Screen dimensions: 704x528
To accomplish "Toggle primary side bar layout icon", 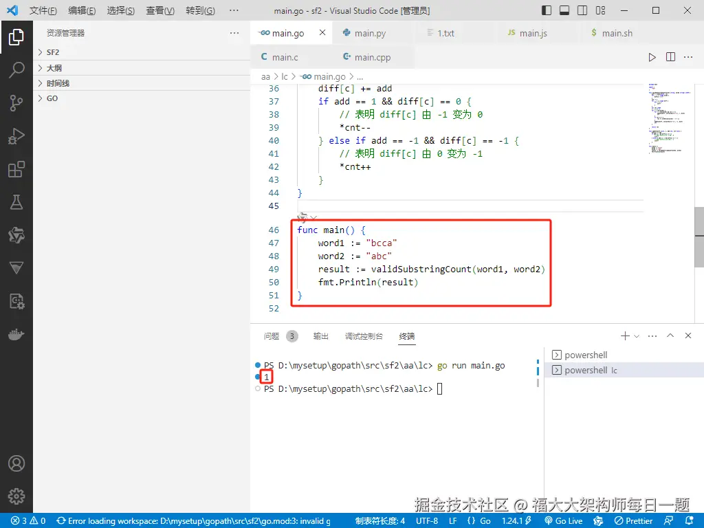I will coord(547,10).
